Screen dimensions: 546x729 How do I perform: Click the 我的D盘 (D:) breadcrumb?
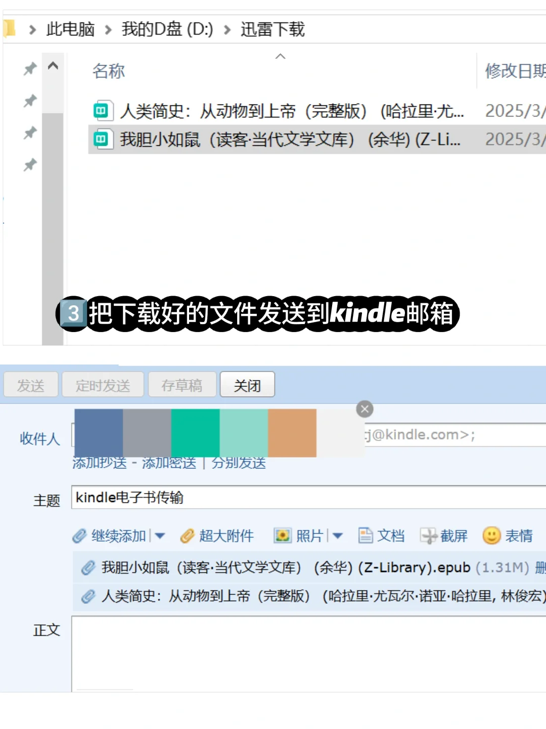pos(167,29)
